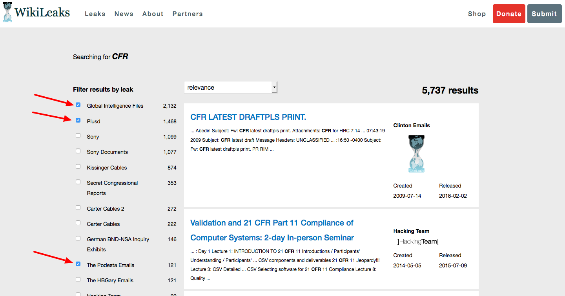565x296 pixels.
Task: Click the Carter Cables 2 label
Action: (105, 209)
